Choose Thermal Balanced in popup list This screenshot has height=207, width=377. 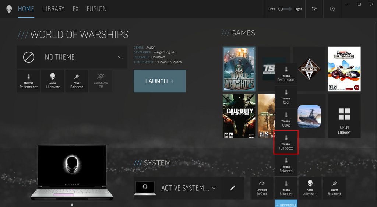tap(286, 165)
